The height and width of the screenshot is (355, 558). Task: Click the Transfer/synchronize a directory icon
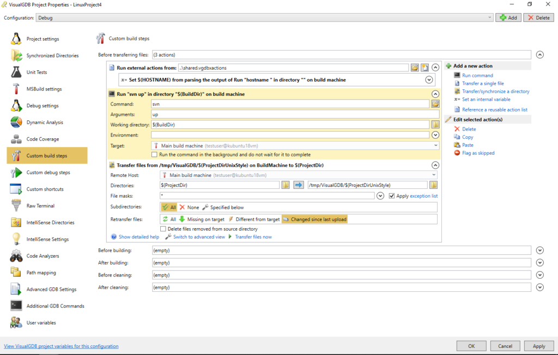coord(457,91)
